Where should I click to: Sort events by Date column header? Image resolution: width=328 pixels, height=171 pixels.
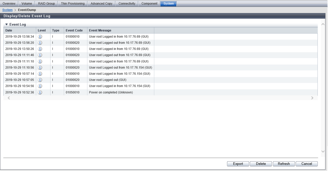click(x=9, y=30)
